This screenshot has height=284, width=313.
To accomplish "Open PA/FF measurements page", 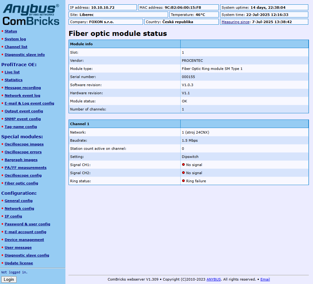I will pos(26,168).
